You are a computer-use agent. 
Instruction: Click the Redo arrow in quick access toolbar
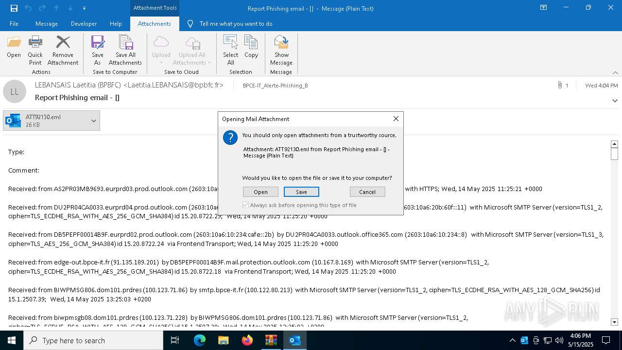tap(42, 8)
